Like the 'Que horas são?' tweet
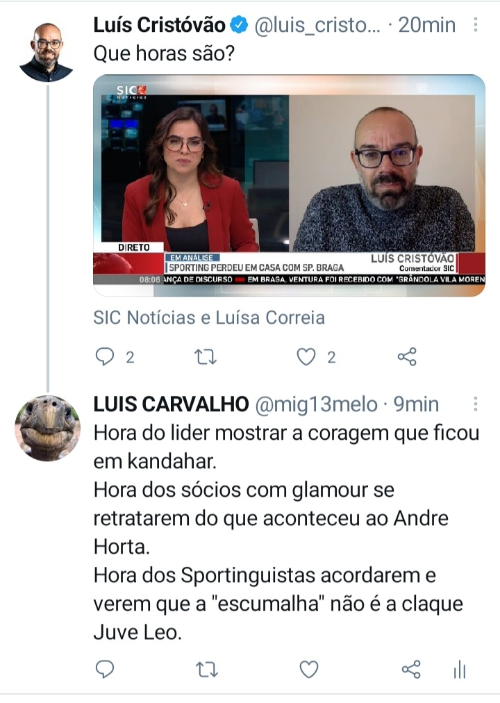Image resolution: width=500 pixels, height=703 pixels. pyautogui.click(x=306, y=357)
